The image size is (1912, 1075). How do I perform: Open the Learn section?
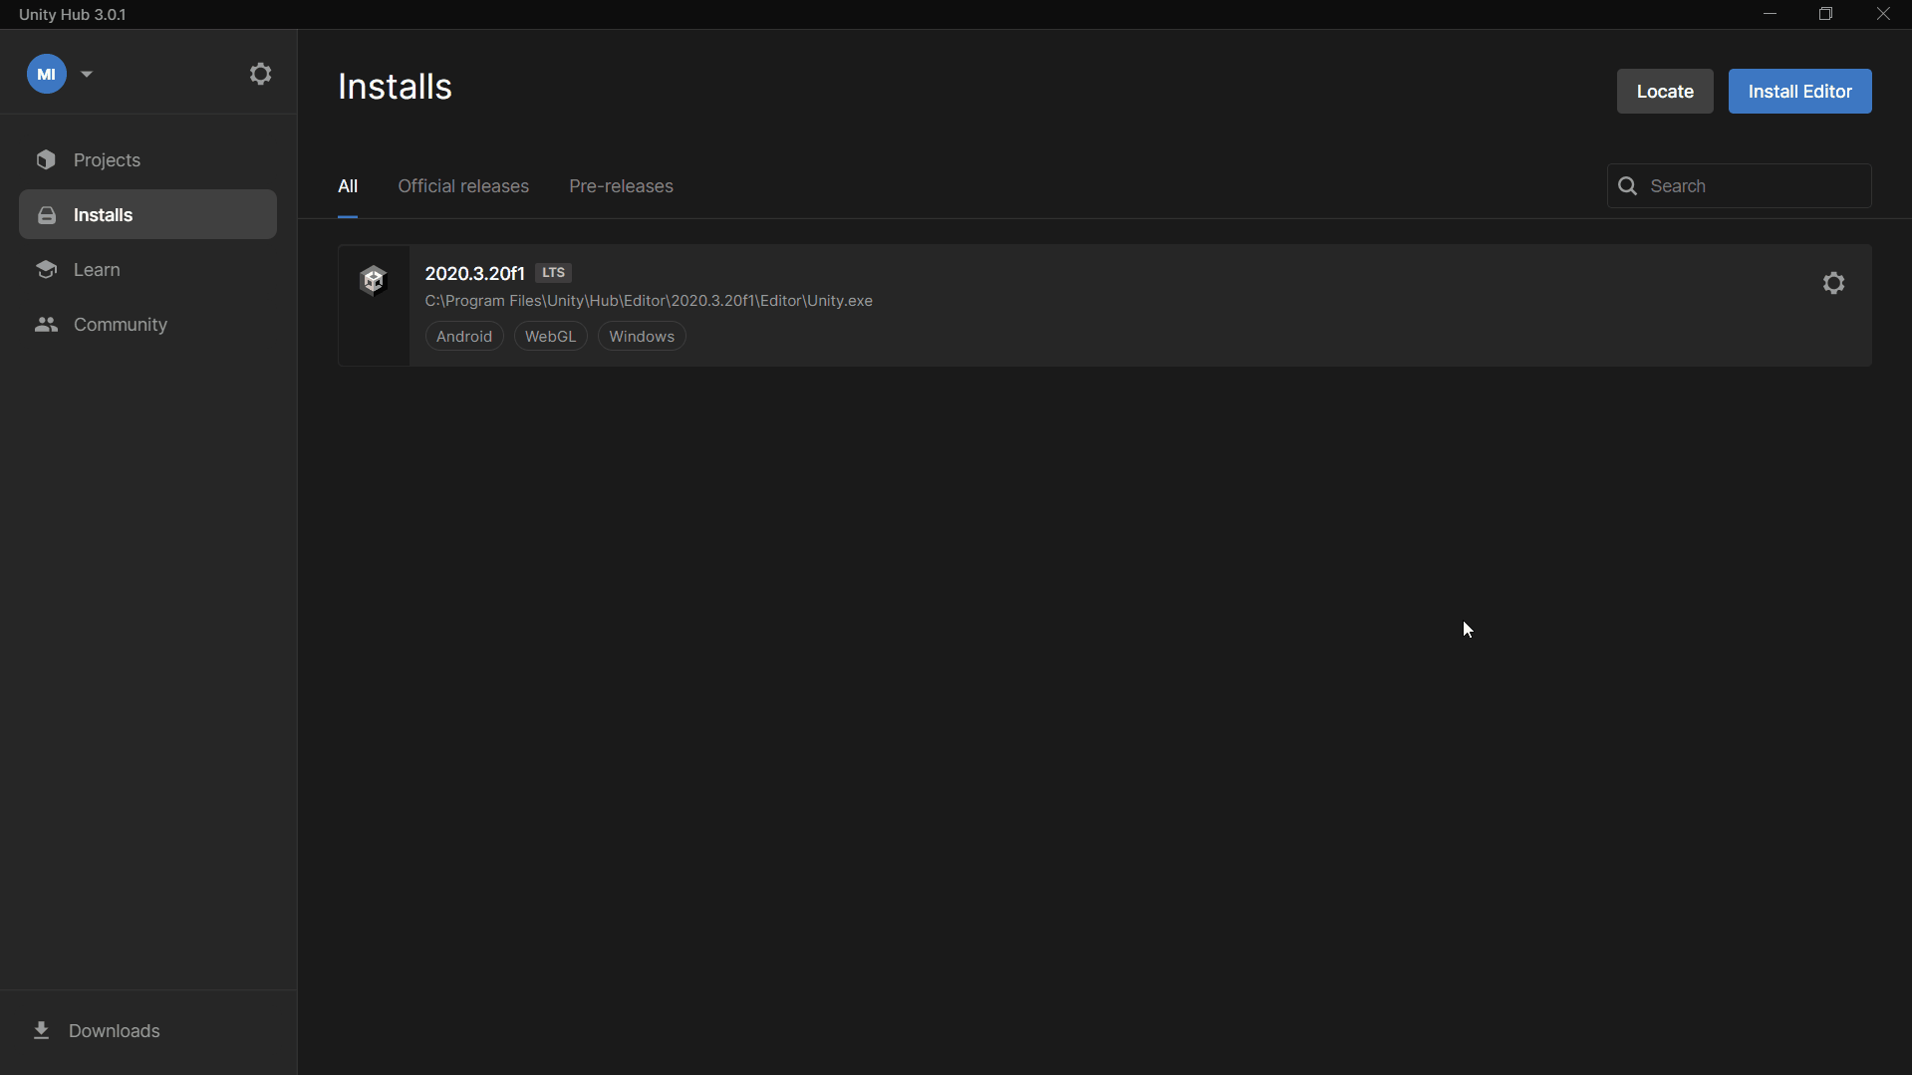point(97,270)
